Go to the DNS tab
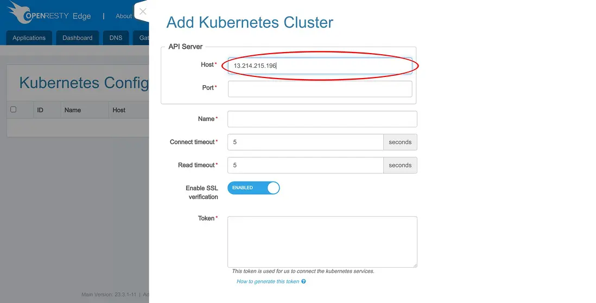Viewport: 596px width, 303px height. coord(116,38)
